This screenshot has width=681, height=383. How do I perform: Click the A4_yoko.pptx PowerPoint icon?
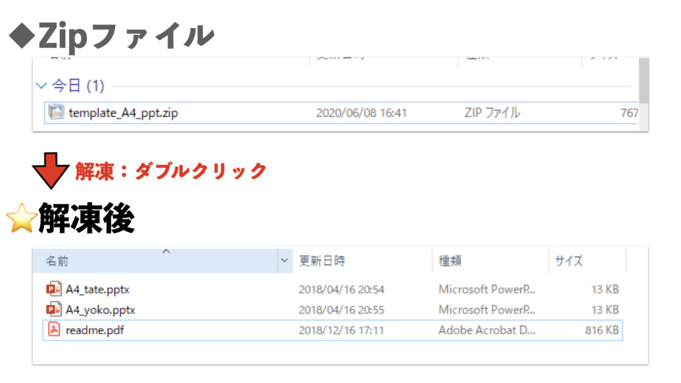(53, 309)
